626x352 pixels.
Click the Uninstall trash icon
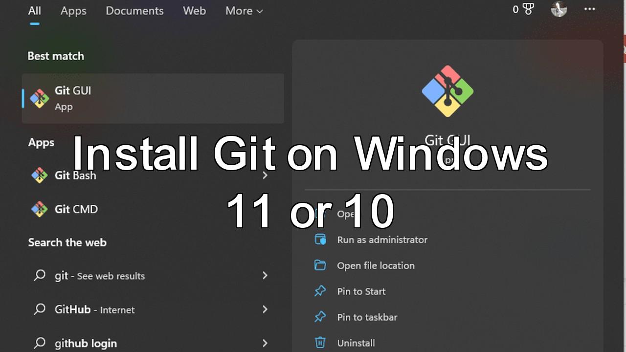[320, 343]
